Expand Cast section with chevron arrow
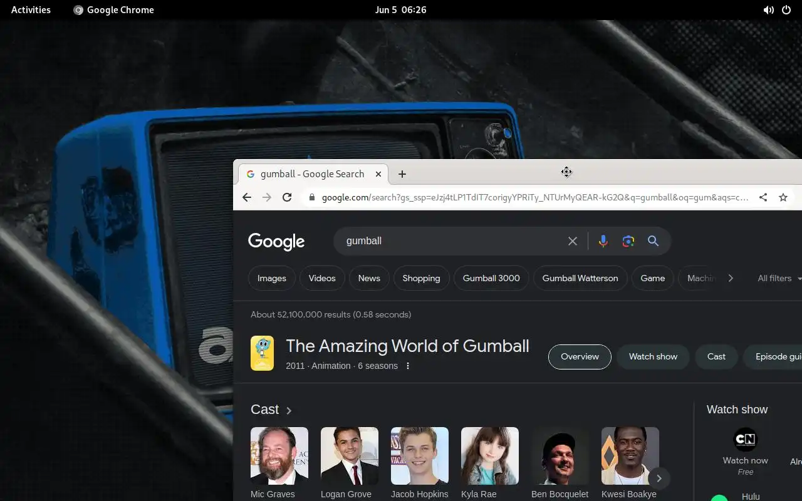This screenshot has height=501, width=802. [289, 411]
